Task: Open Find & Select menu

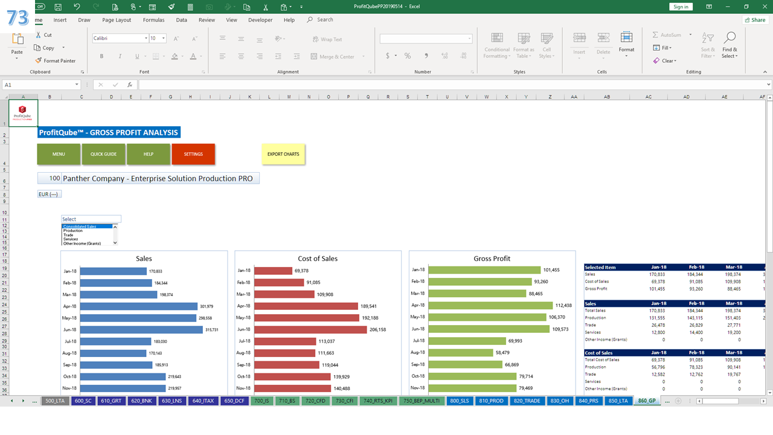Action: pos(730,45)
